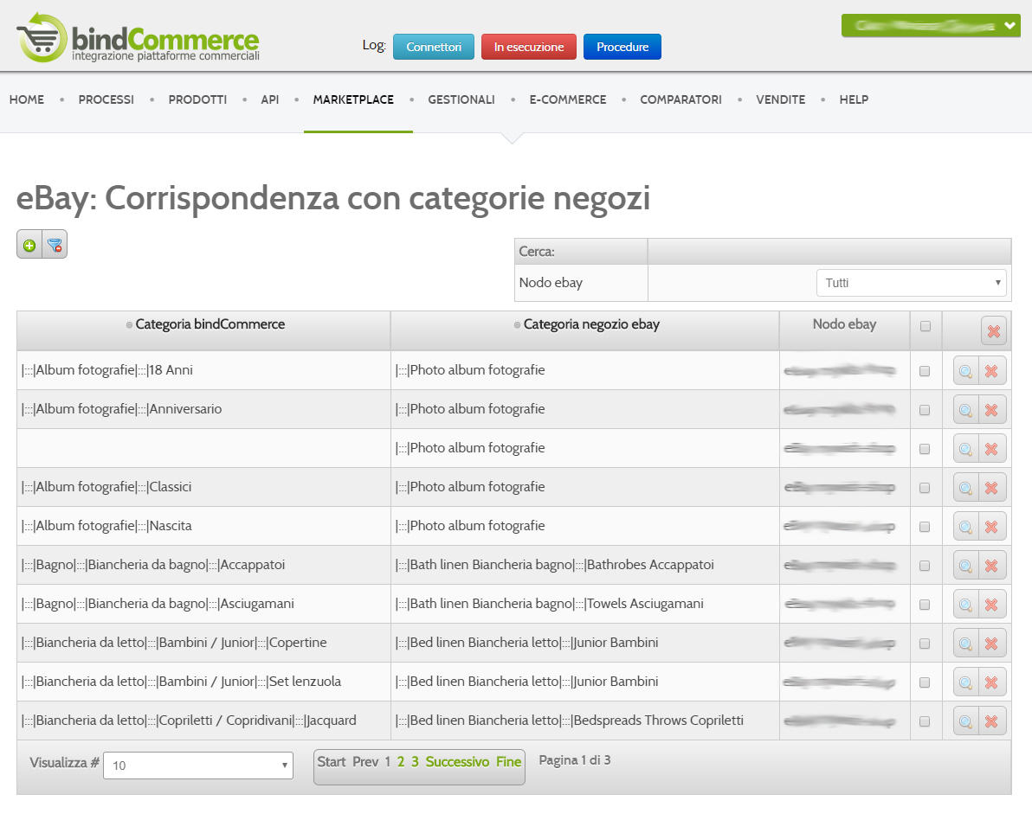Open the Nodo ebay Tutti dropdown
The image size is (1032, 820).
pyautogui.click(x=911, y=283)
